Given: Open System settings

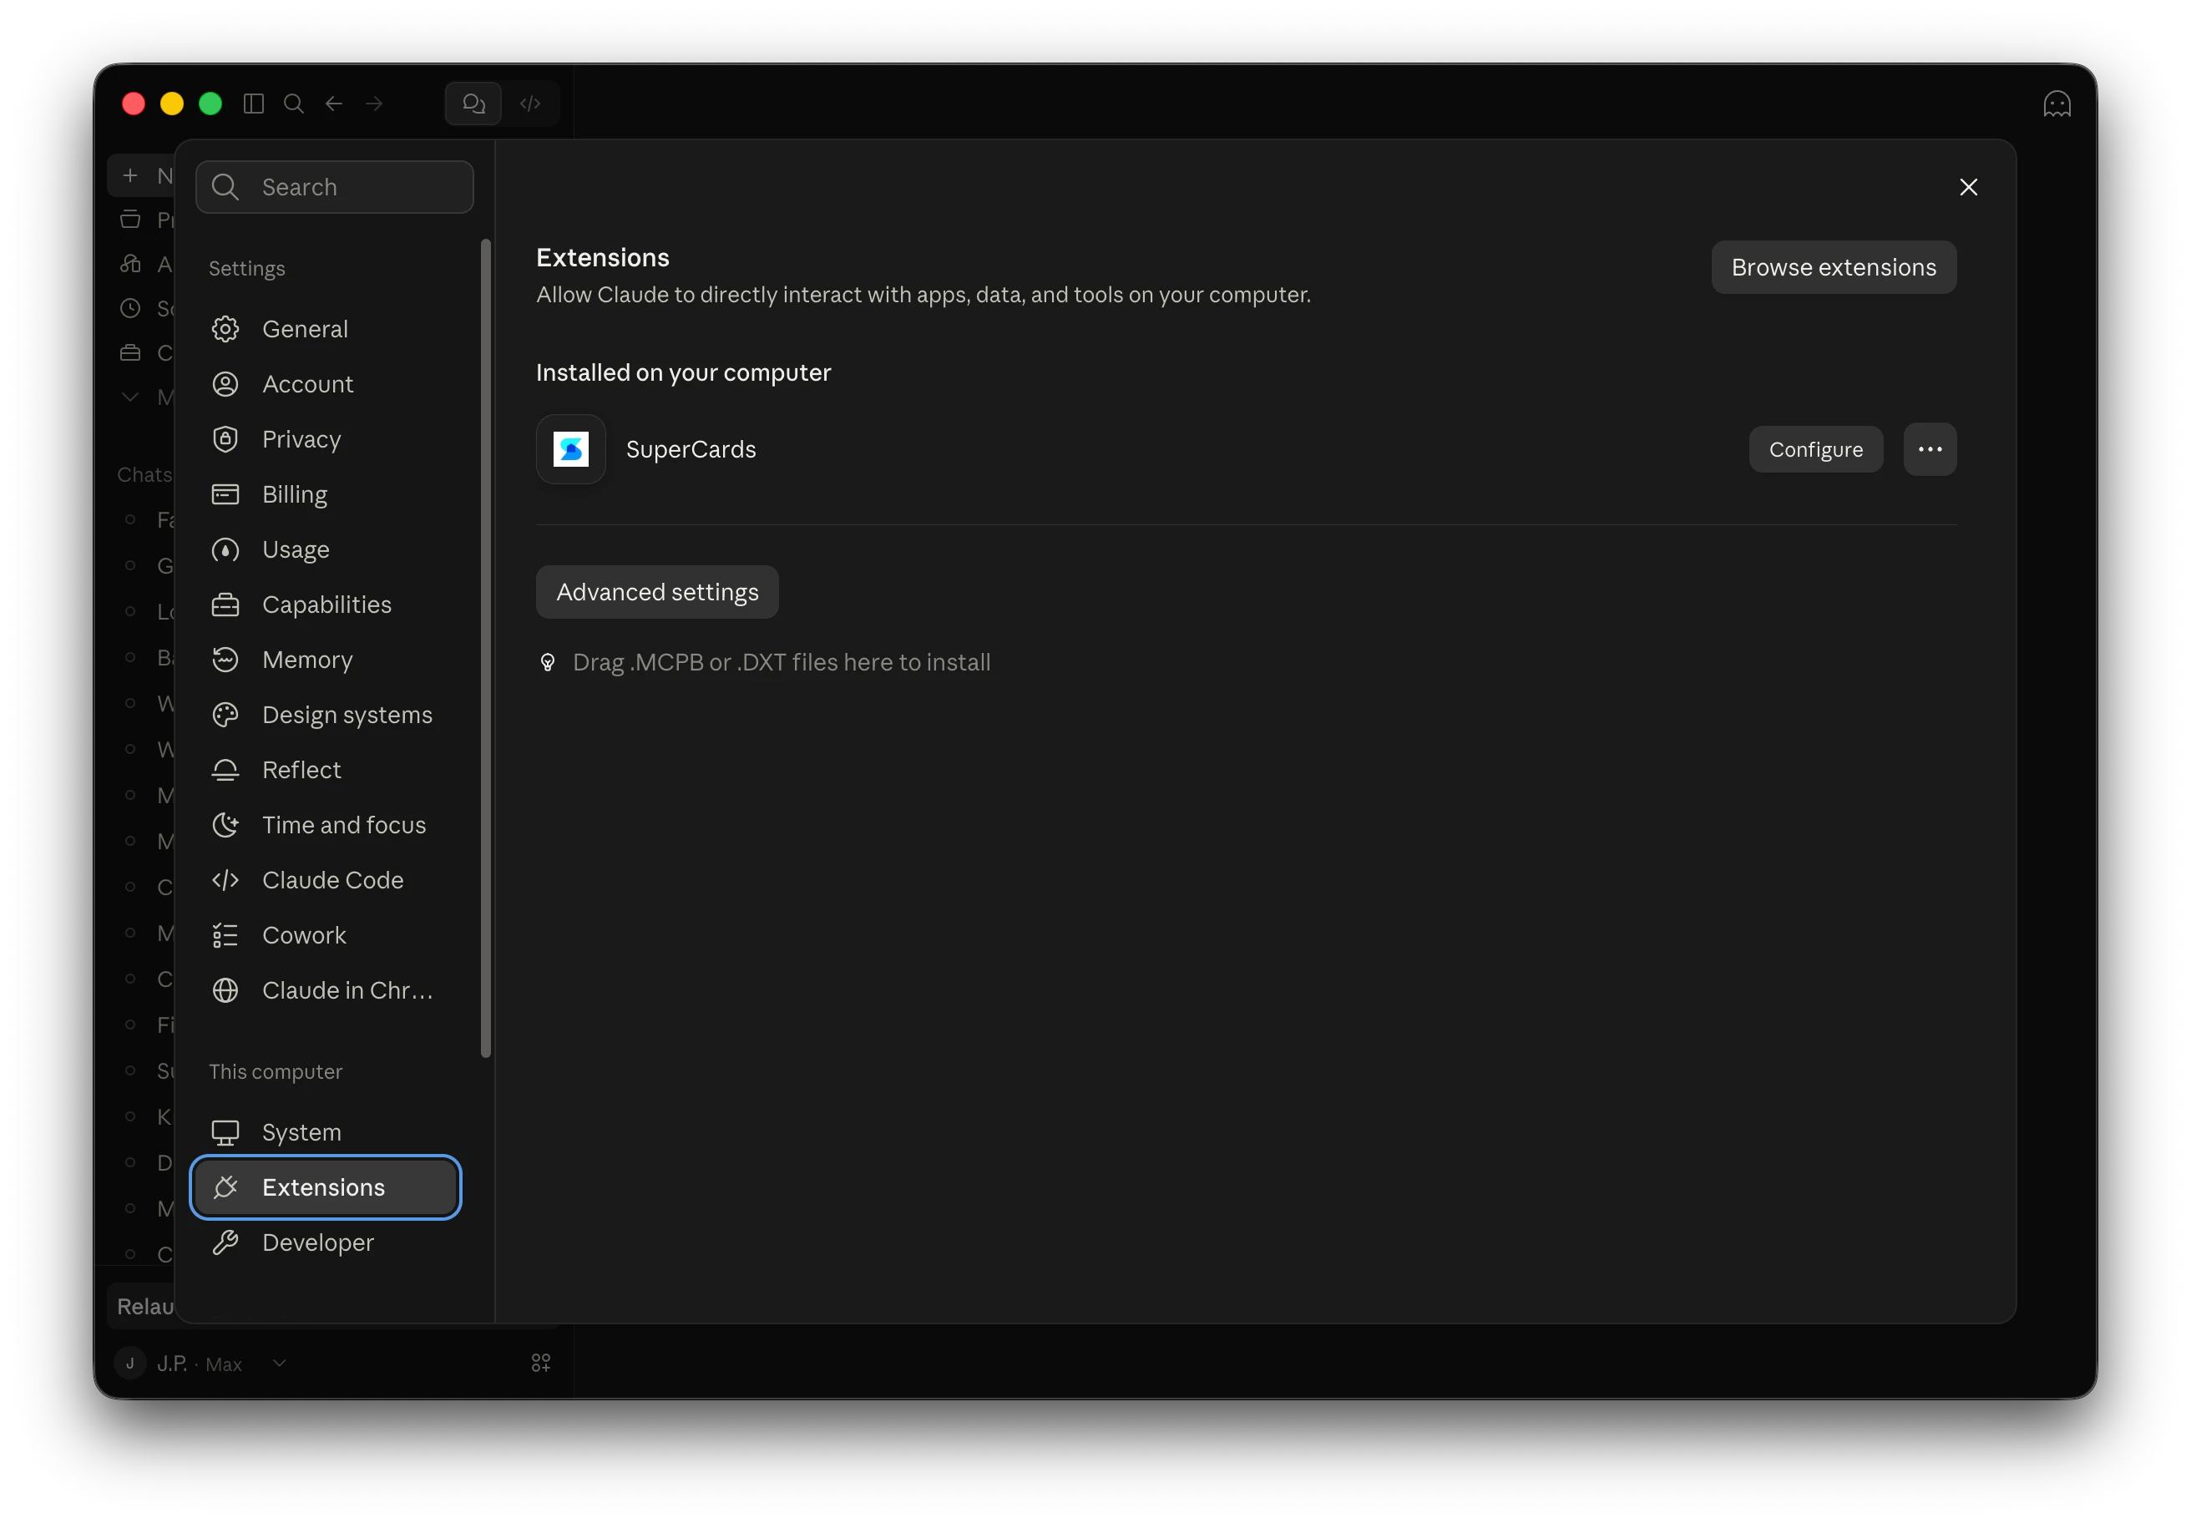Looking at the screenshot, I should coord(326,1133).
